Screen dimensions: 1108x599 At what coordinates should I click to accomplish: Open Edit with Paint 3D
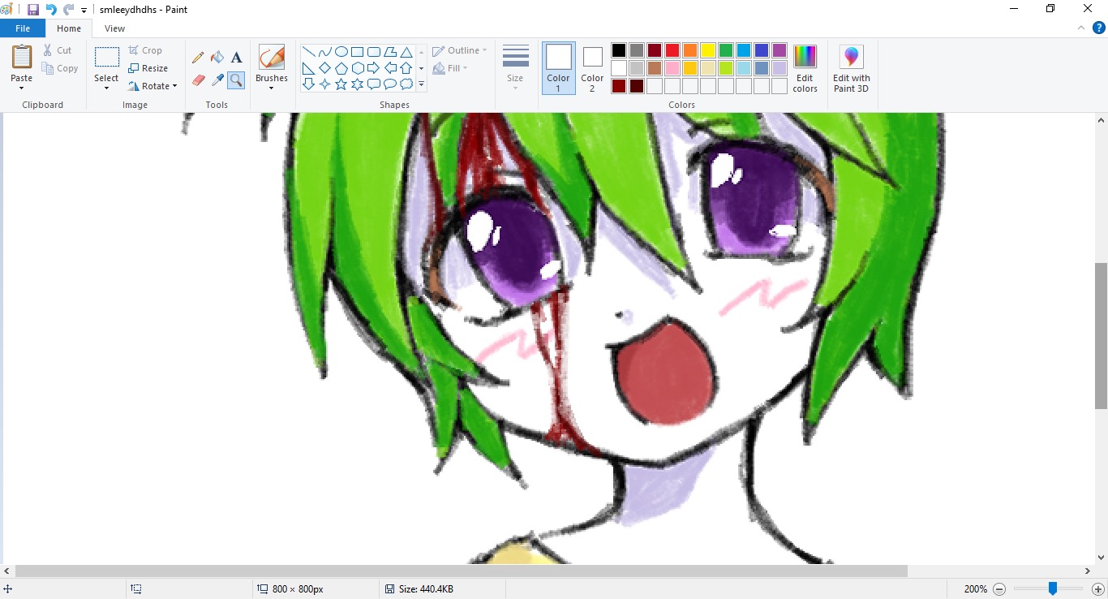pos(851,68)
